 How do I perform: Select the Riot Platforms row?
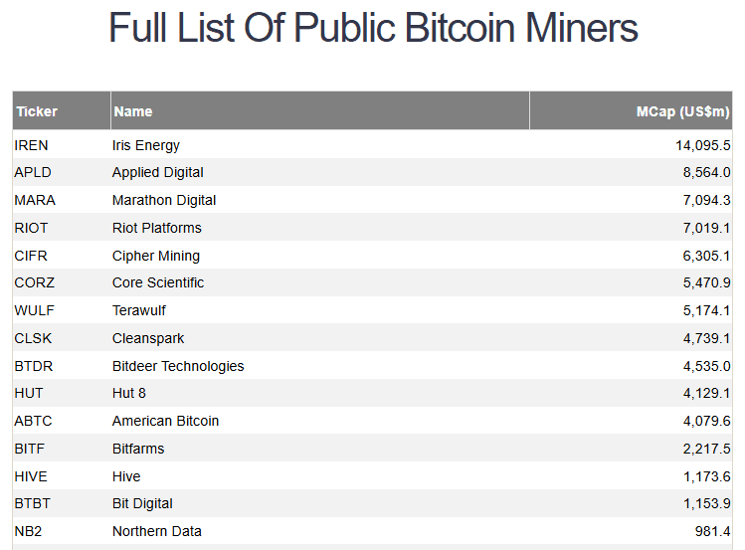click(x=157, y=228)
